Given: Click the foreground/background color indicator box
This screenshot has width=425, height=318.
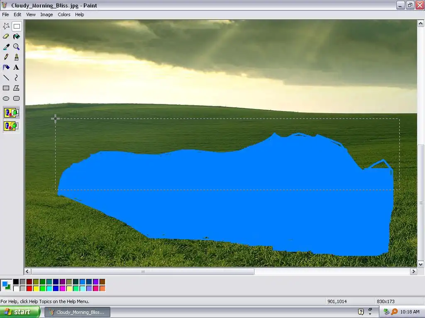Looking at the screenshot, I should click(6, 285).
